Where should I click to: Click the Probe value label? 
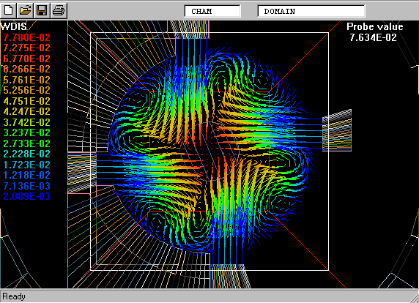[x=375, y=26]
